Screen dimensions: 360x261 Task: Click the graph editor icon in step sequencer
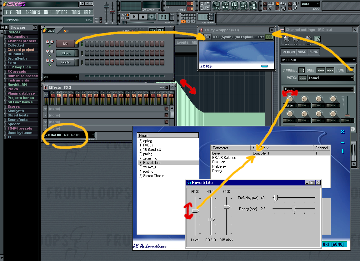pos(153,30)
